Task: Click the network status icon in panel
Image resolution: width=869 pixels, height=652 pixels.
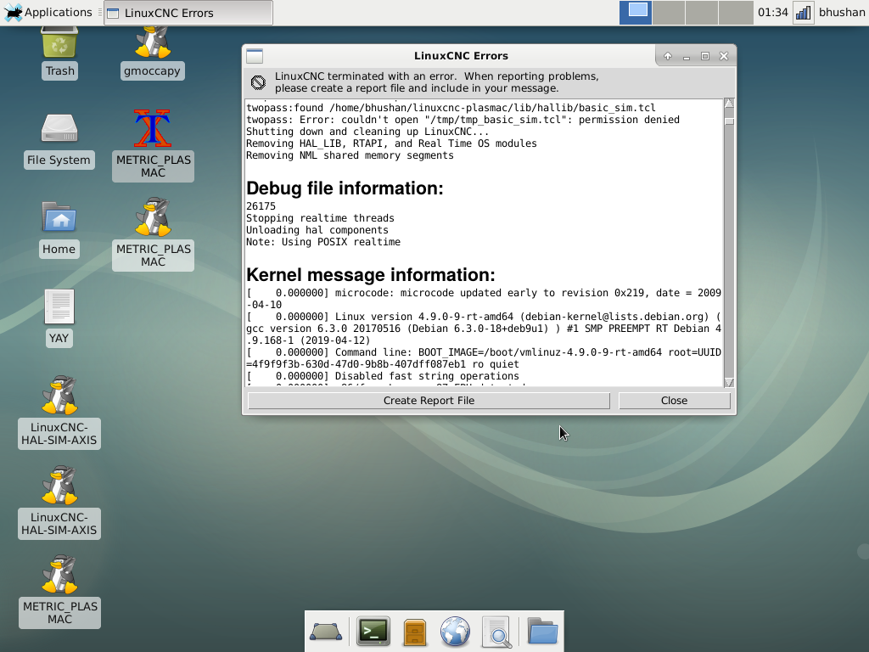Action: pyautogui.click(x=803, y=12)
